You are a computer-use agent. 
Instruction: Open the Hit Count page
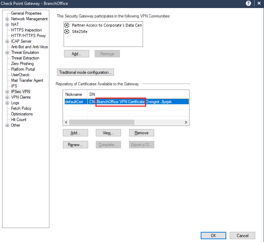[x=19, y=120]
